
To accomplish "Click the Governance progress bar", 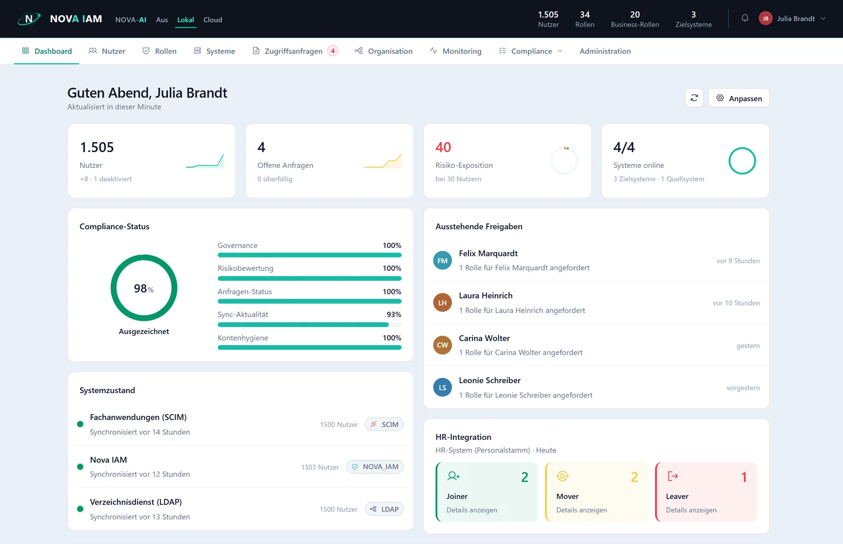I will pos(310,255).
